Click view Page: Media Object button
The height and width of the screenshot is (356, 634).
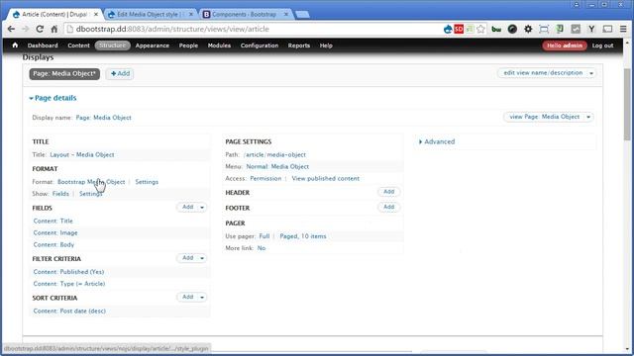[x=544, y=117]
